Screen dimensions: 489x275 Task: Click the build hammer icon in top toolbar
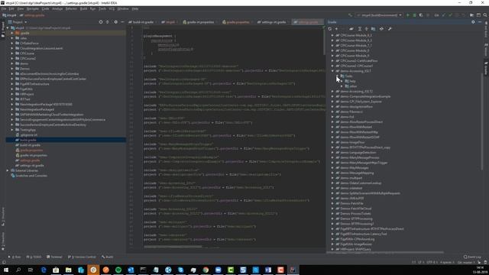(x=350, y=15)
